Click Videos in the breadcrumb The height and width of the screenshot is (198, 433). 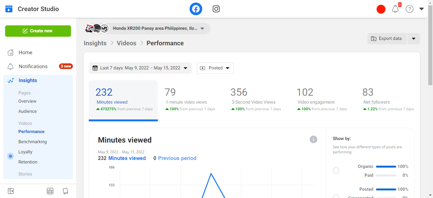pos(126,43)
